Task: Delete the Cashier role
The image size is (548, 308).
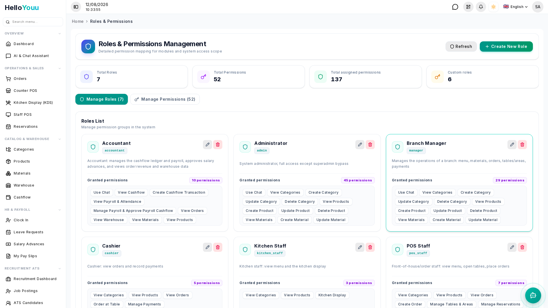Action: [218, 247]
